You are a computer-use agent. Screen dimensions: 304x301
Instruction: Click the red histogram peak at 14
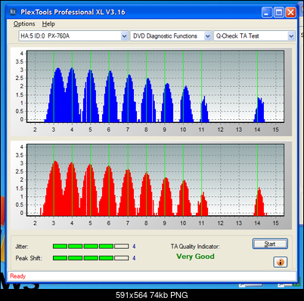259,202
